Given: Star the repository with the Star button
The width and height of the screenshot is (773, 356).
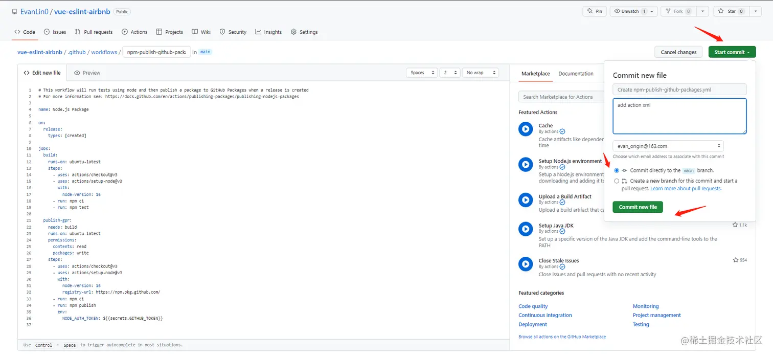Looking at the screenshot, I should pyautogui.click(x=732, y=11).
